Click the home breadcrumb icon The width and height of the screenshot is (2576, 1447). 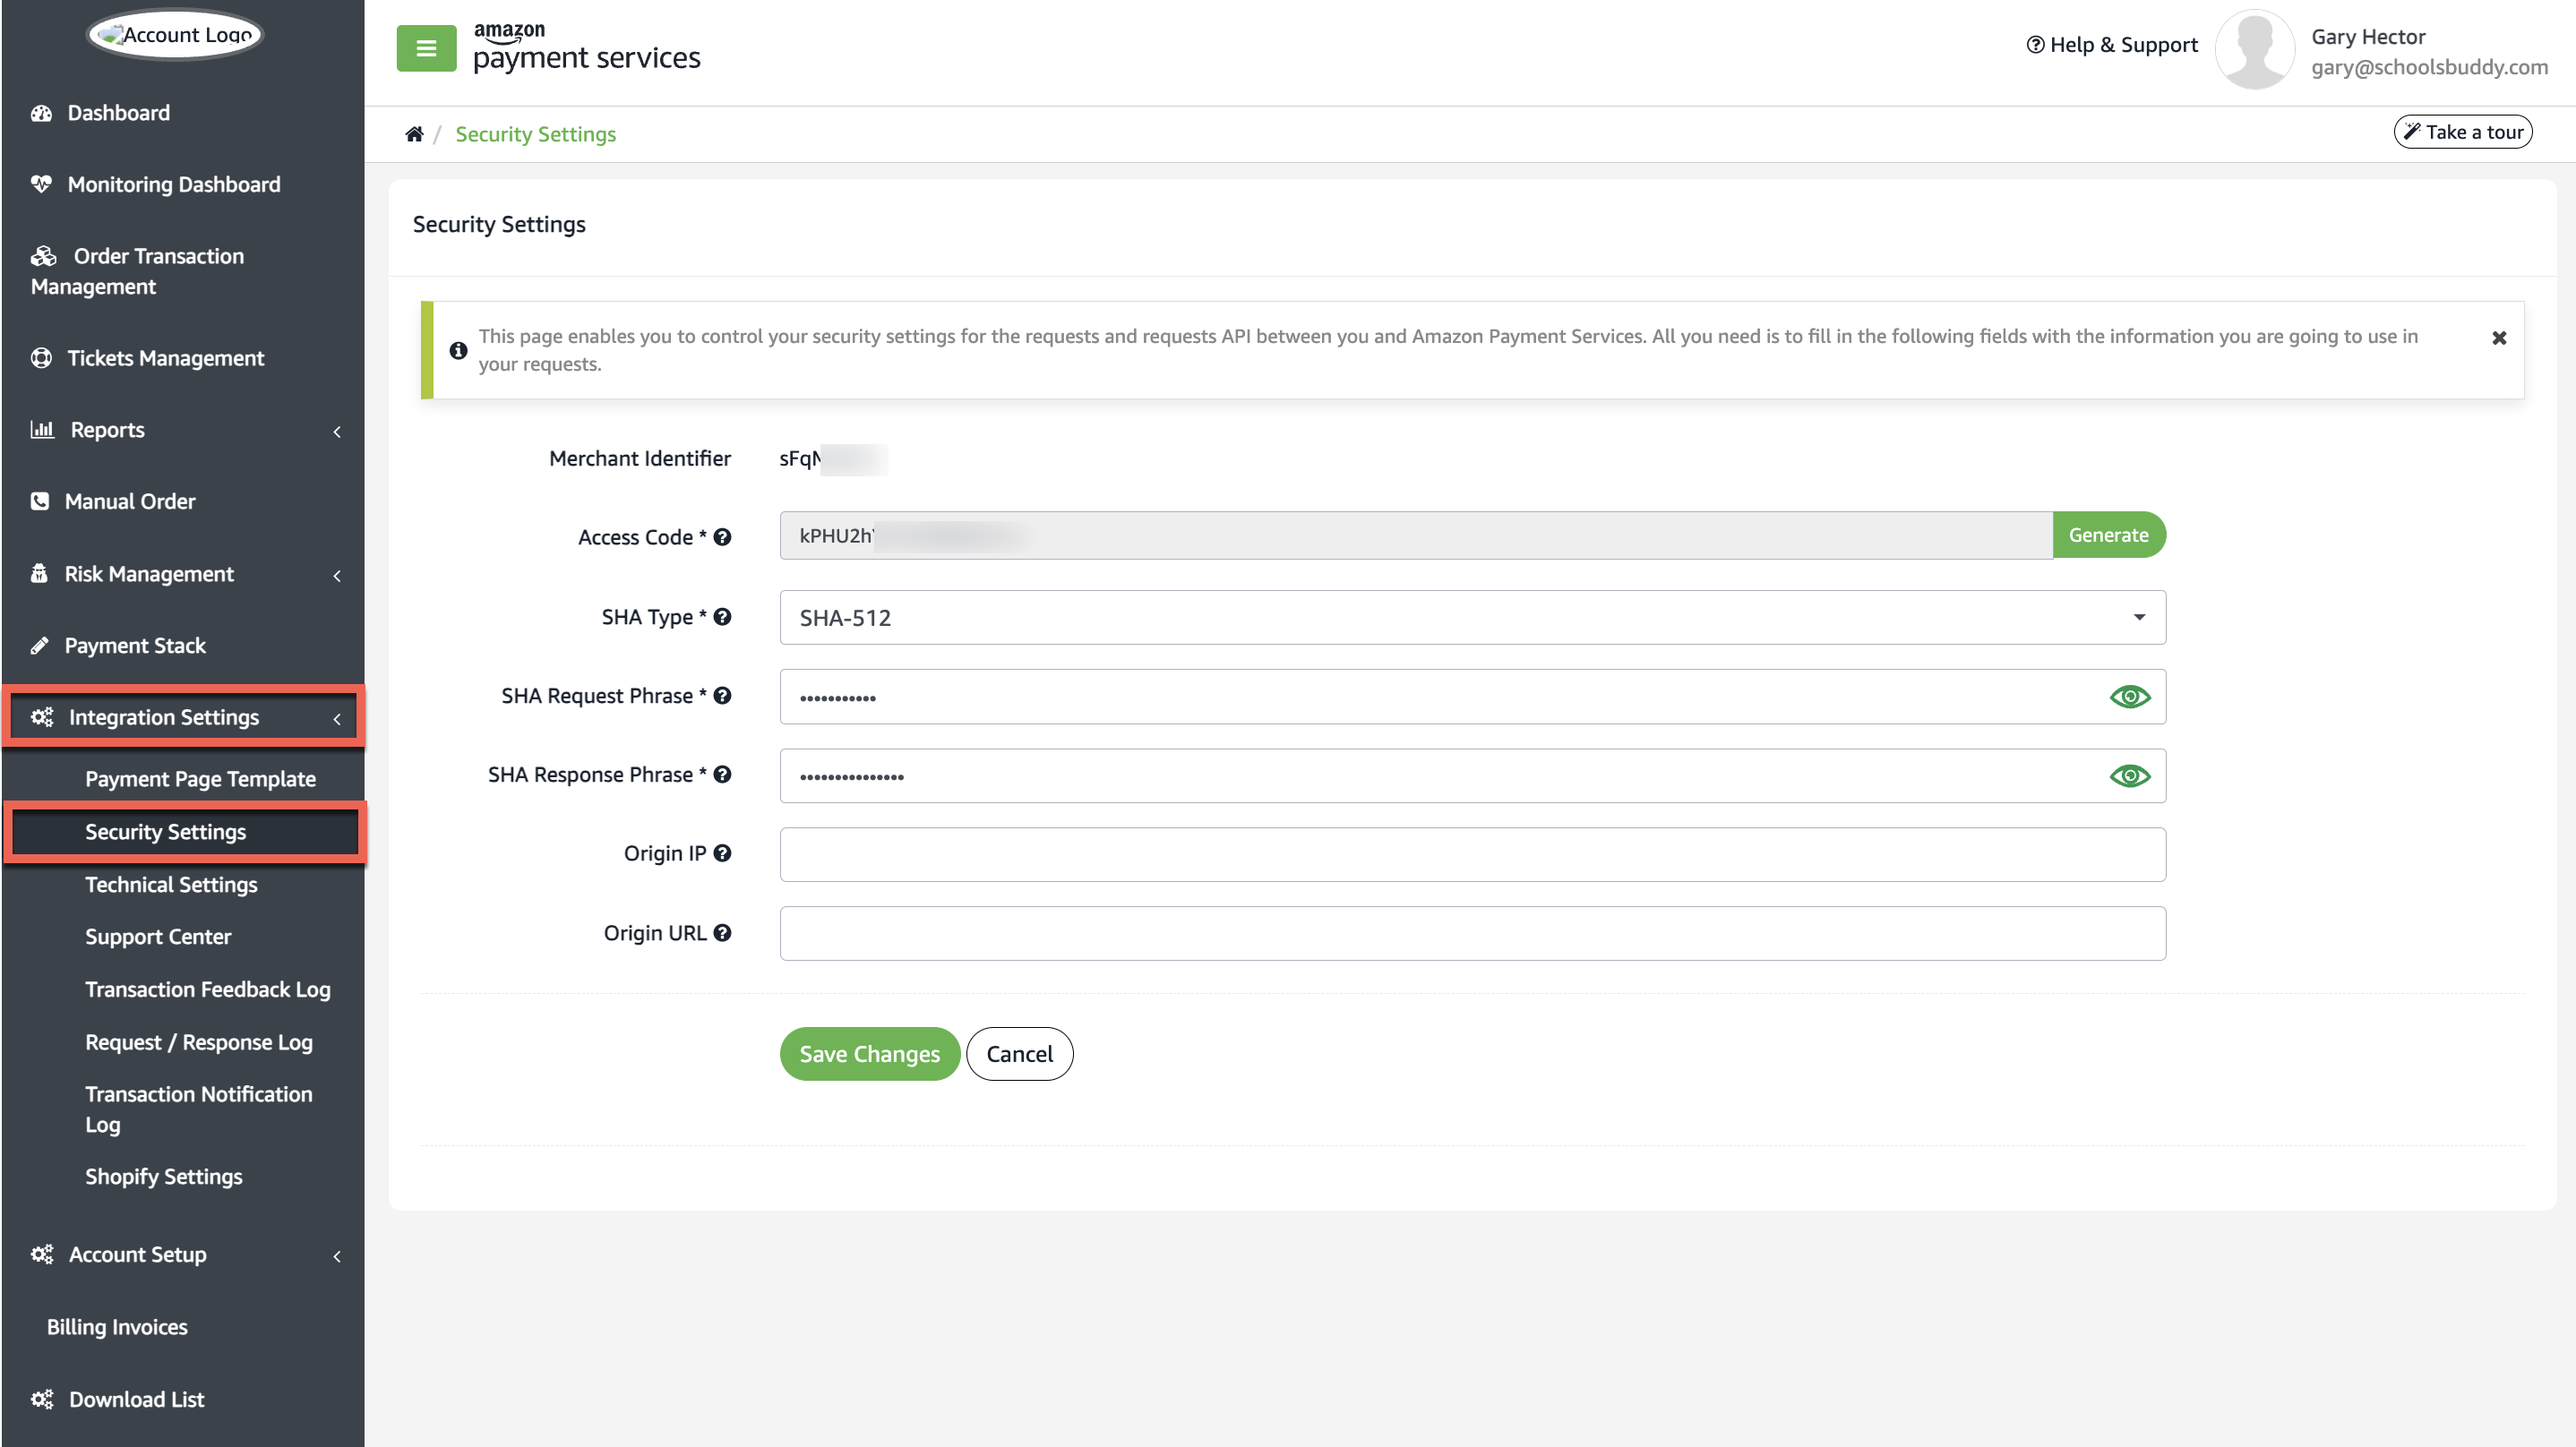414,134
